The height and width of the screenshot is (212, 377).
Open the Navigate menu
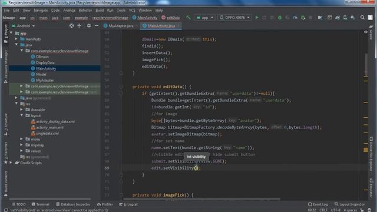coord(41,11)
